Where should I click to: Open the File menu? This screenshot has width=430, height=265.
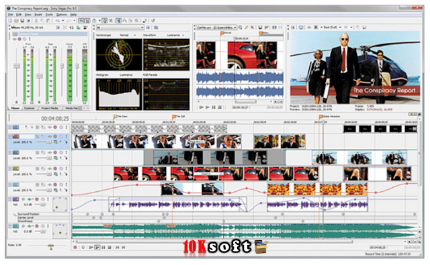pyautogui.click(x=11, y=15)
